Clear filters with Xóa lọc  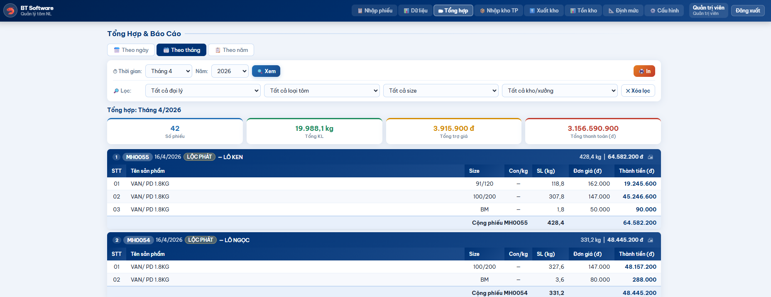click(638, 91)
